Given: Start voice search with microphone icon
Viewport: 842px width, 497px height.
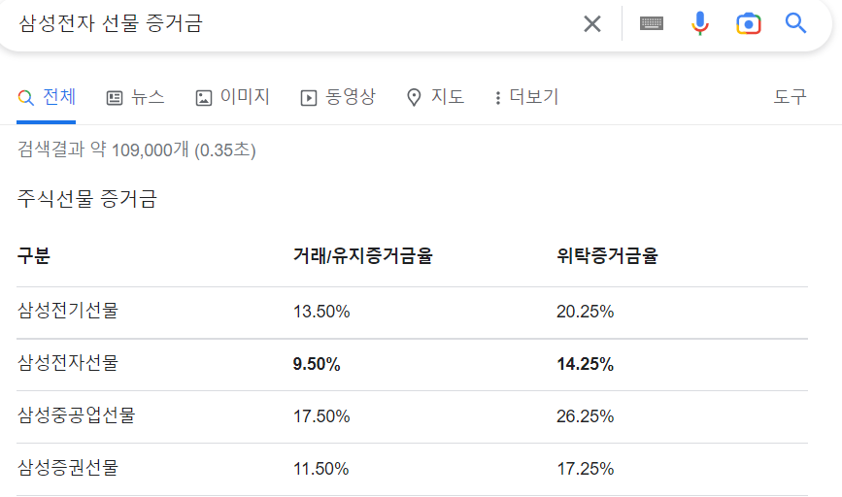Looking at the screenshot, I should click(700, 23).
